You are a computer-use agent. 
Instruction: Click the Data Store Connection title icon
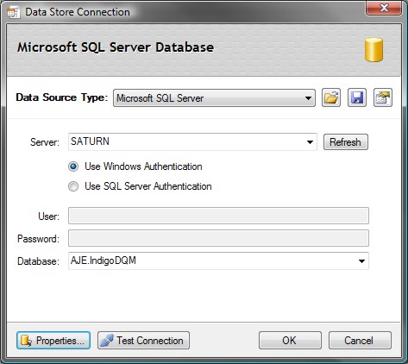click(14, 12)
